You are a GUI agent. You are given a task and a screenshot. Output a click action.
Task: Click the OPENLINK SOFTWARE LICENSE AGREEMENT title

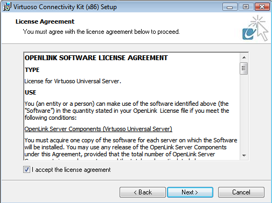(96, 58)
